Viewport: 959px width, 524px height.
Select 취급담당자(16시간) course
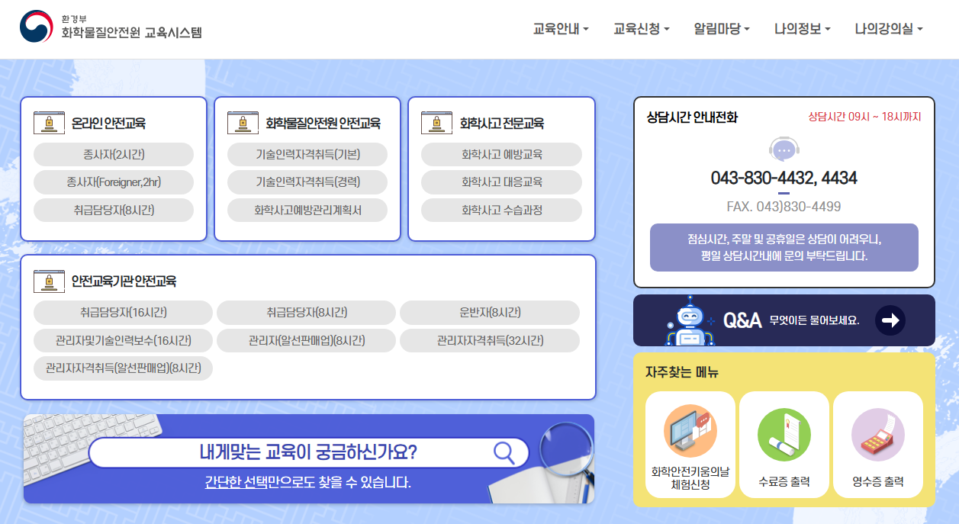click(123, 313)
